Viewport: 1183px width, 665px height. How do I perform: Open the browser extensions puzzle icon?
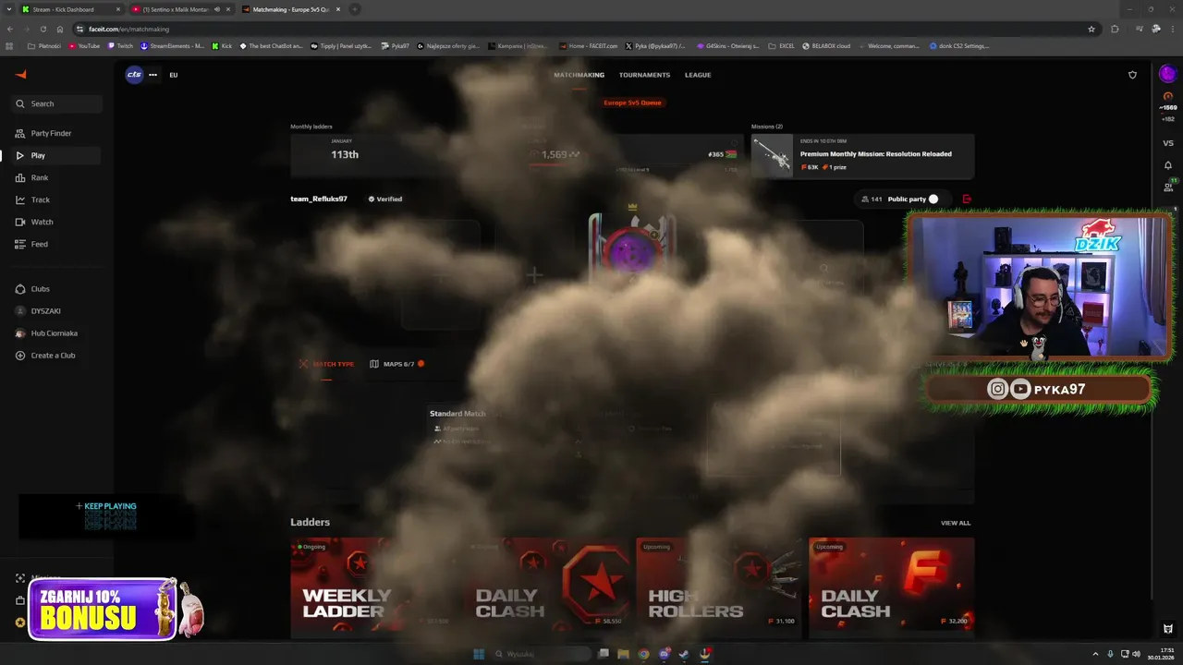[1115, 29]
